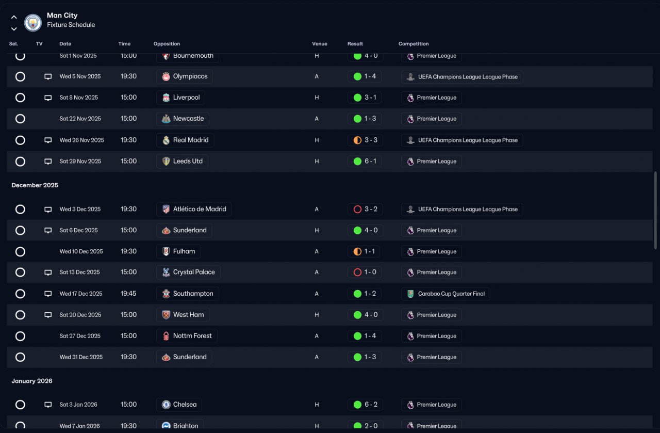Sort fixtures by Competition column header
Viewport: 660px width, 433px height.
tap(414, 44)
